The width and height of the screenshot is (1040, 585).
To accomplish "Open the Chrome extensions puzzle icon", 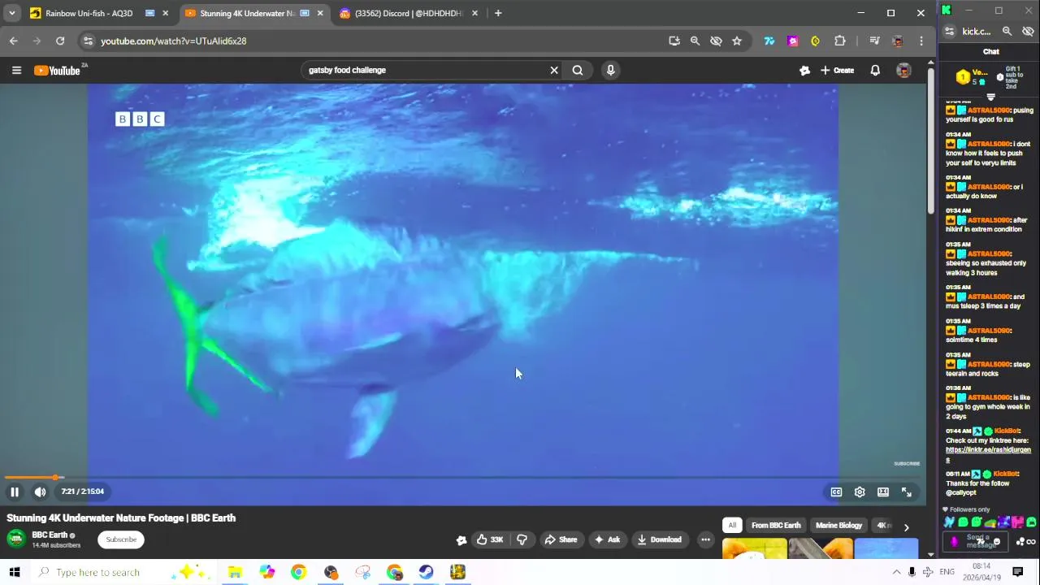I will (x=840, y=41).
